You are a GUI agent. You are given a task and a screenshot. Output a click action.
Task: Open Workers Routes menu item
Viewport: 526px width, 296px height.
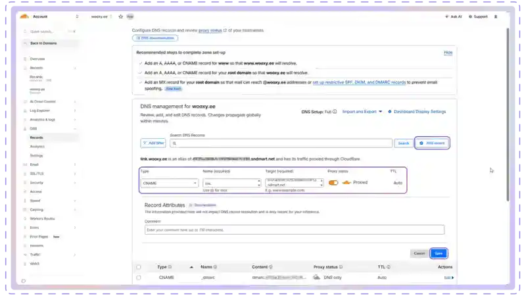pos(42,218)
